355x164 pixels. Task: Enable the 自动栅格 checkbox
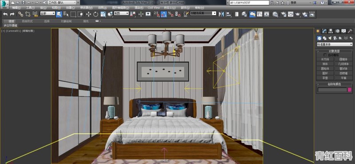point(325,55)
